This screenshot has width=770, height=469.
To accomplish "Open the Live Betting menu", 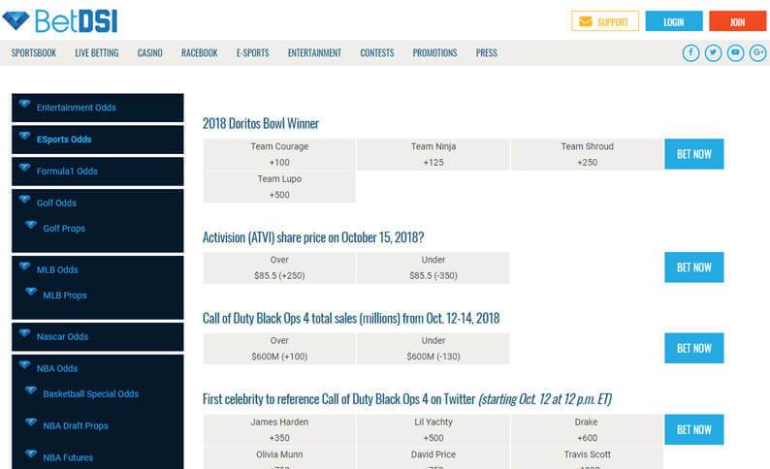I will click(x=97, y=53).
